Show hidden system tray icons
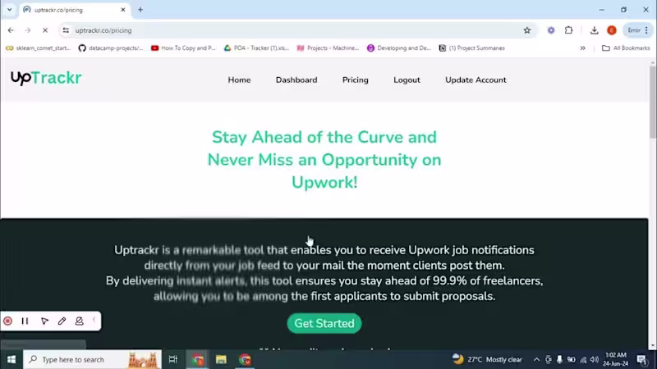Viewport: 657px width, 369px height. pyautogui.click(x=536, y=359)
